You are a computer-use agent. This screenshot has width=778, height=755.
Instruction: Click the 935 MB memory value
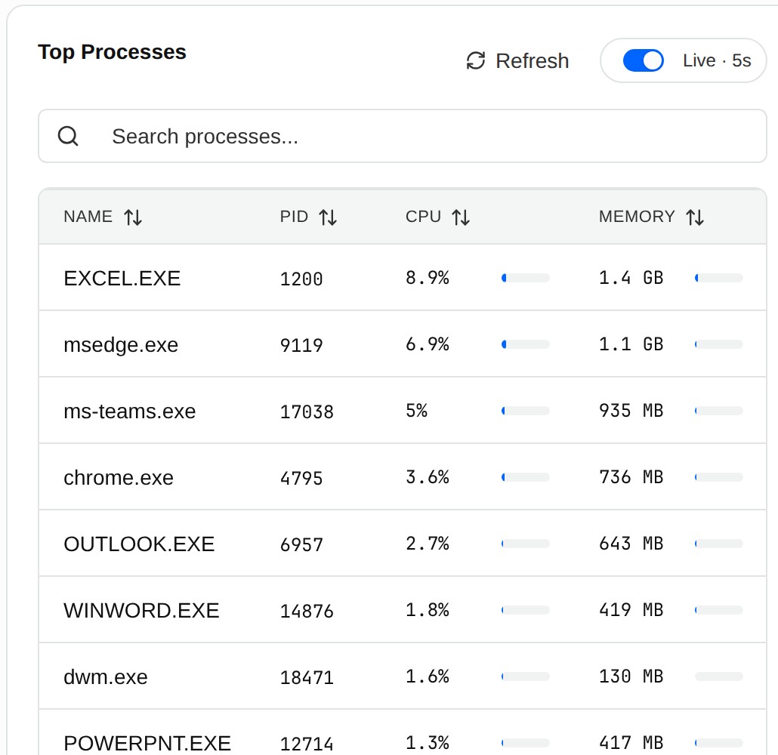pyautogui.click(x=631, y=411)
